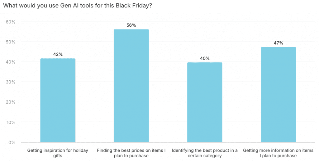Viewport: 319px width, 161px height.
Task: Select the 20% y-axis tick label
Action: (x=11, y=102)
